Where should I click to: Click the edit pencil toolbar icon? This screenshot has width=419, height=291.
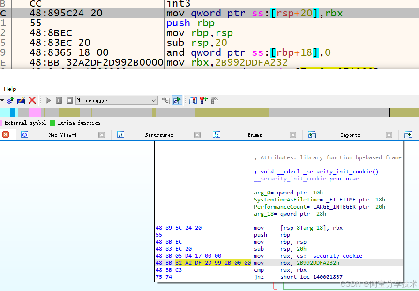pyautogui.click(x=21, y=100)
